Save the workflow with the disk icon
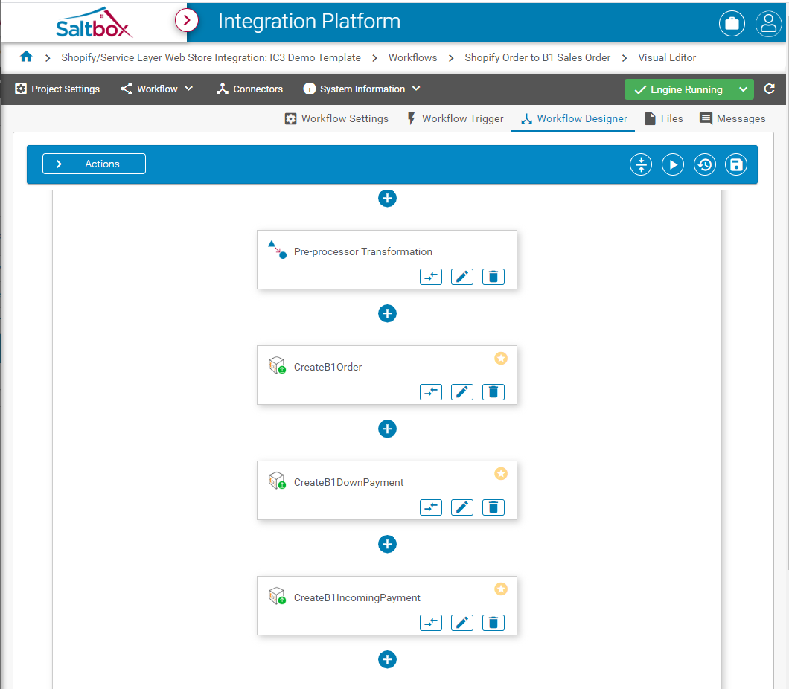 [x=736, y=164]
